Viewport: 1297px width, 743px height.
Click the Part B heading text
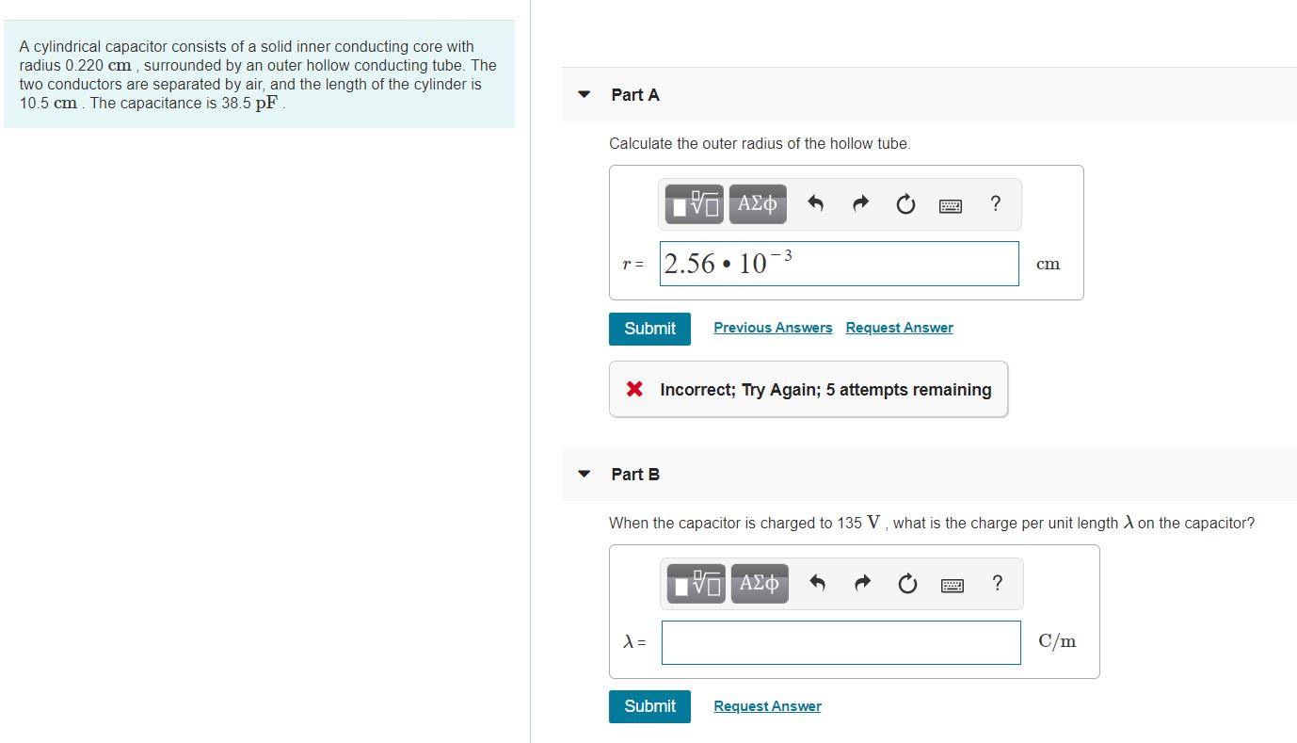pos(635,474)
